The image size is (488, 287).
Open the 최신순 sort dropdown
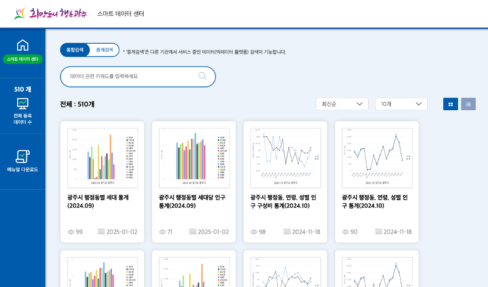click(x=342, y=104)
